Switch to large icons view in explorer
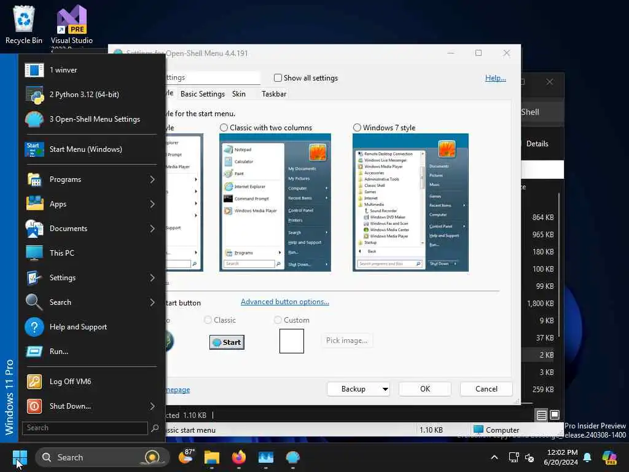Image resolution: width=629 pixels, height=472 pixels. (x=555, y=415)
